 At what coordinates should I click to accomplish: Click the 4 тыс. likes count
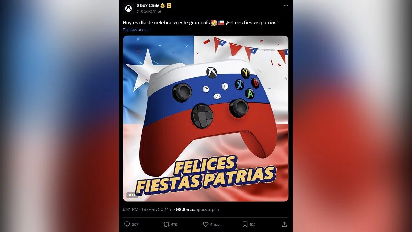215,224
